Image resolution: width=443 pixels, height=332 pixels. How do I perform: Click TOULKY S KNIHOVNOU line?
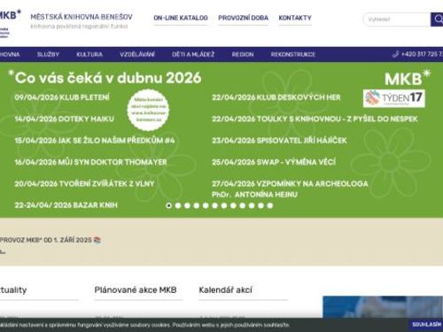point(315,119)
